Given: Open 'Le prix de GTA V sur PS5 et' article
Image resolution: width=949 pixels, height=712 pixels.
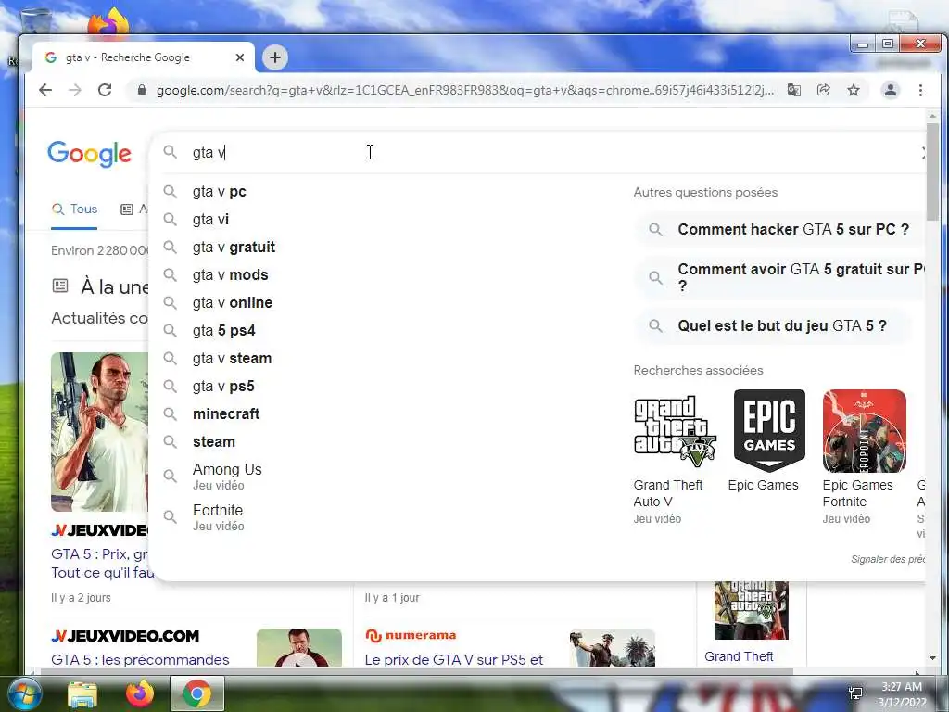Looking at the screenshot, I should click(x=454, y=659).
